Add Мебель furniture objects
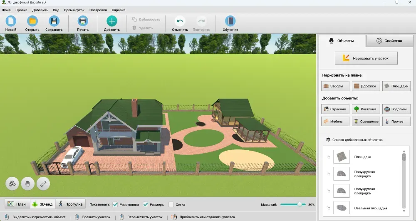The image size is (416, 221). click(335, 121)
